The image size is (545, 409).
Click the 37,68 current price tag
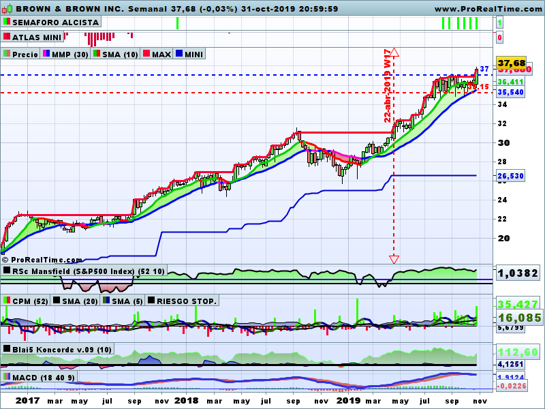pyautogui.click(x=512, y=63)
